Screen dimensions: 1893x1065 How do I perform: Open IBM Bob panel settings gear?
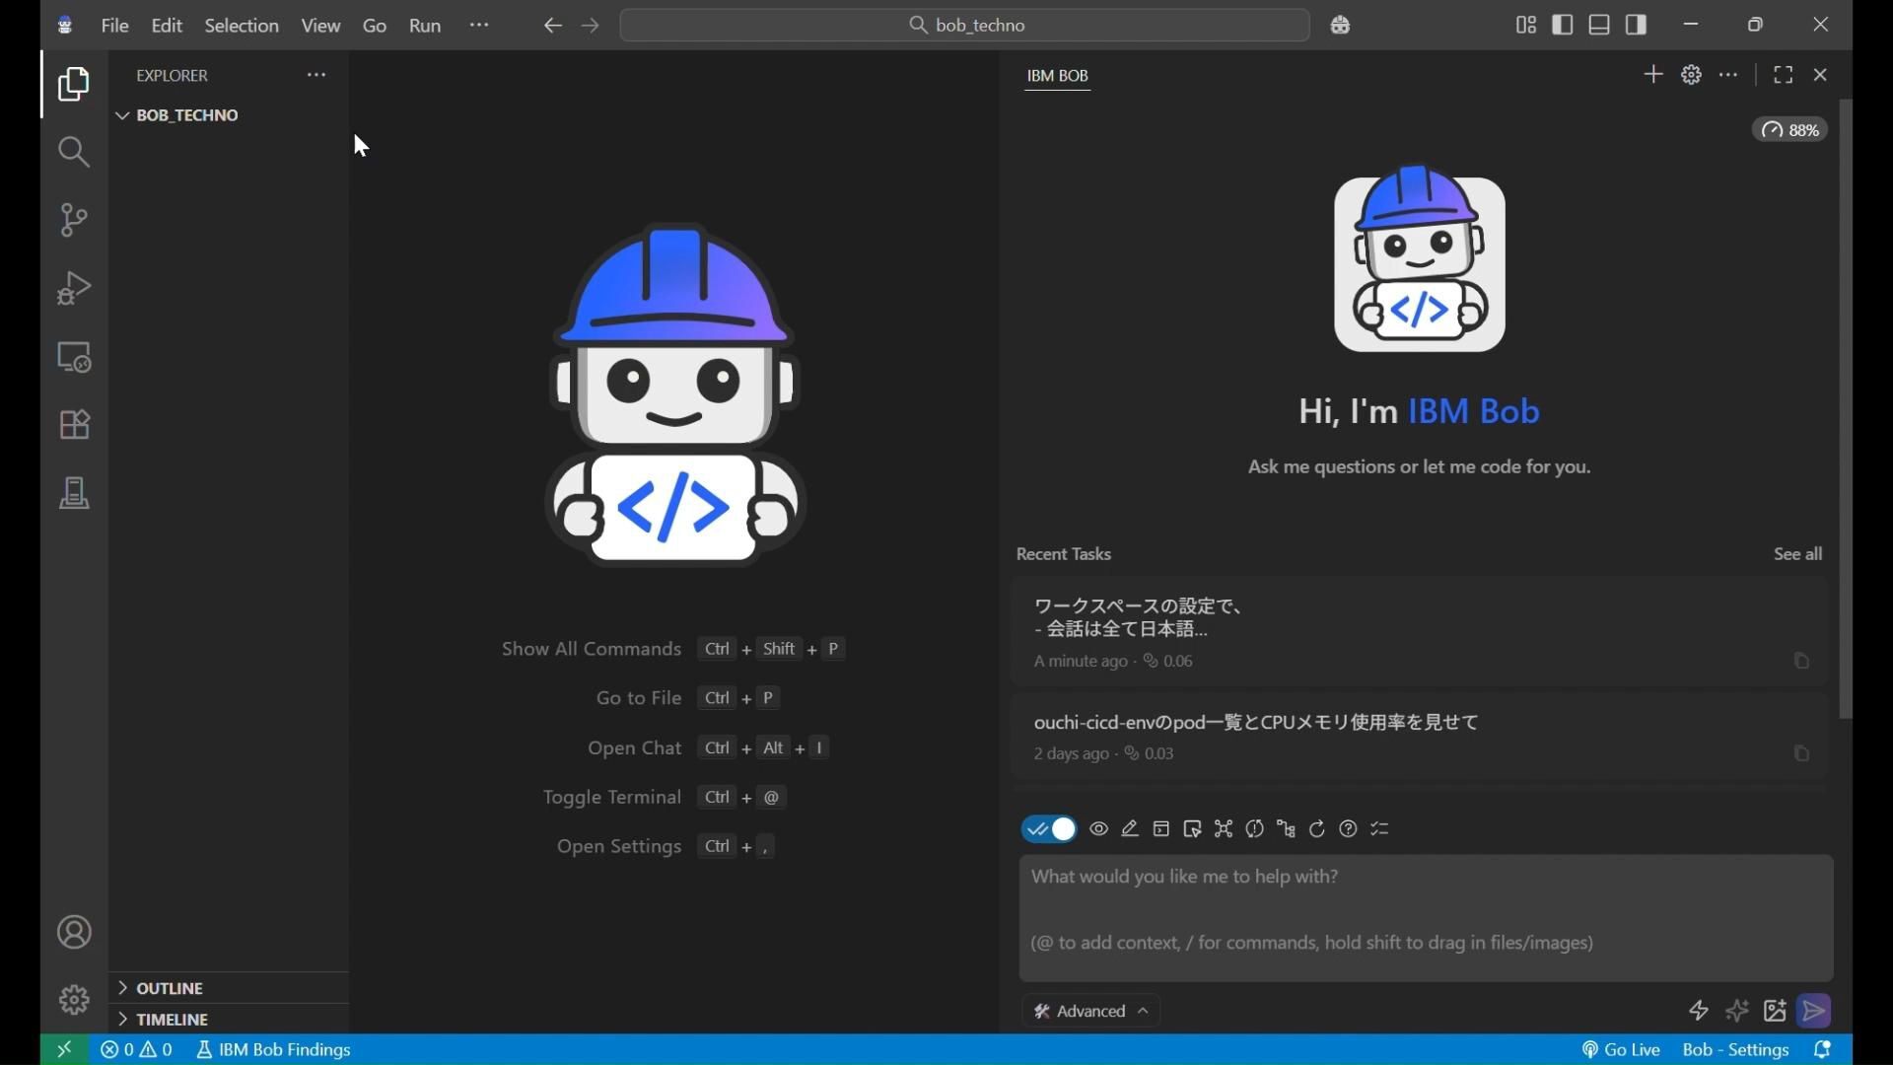(x=1691, y=75)
